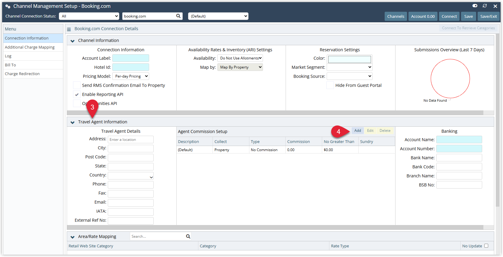Select Connection Information menu item
The image size is (503, 257).
[33, 38]
